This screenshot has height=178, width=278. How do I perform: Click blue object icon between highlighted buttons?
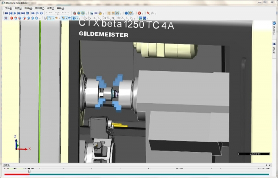[69, 18]
